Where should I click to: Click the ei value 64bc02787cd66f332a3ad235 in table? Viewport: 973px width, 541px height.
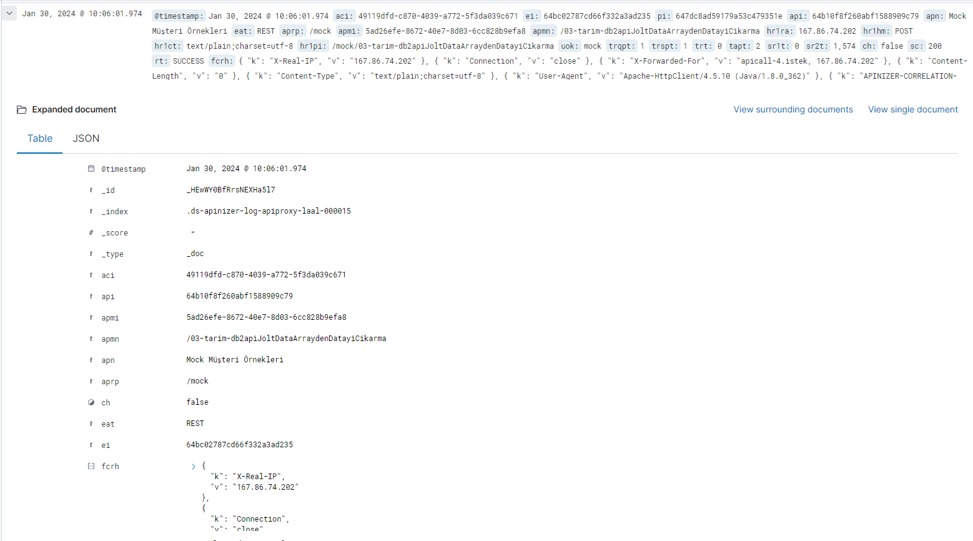click(240, 445)
